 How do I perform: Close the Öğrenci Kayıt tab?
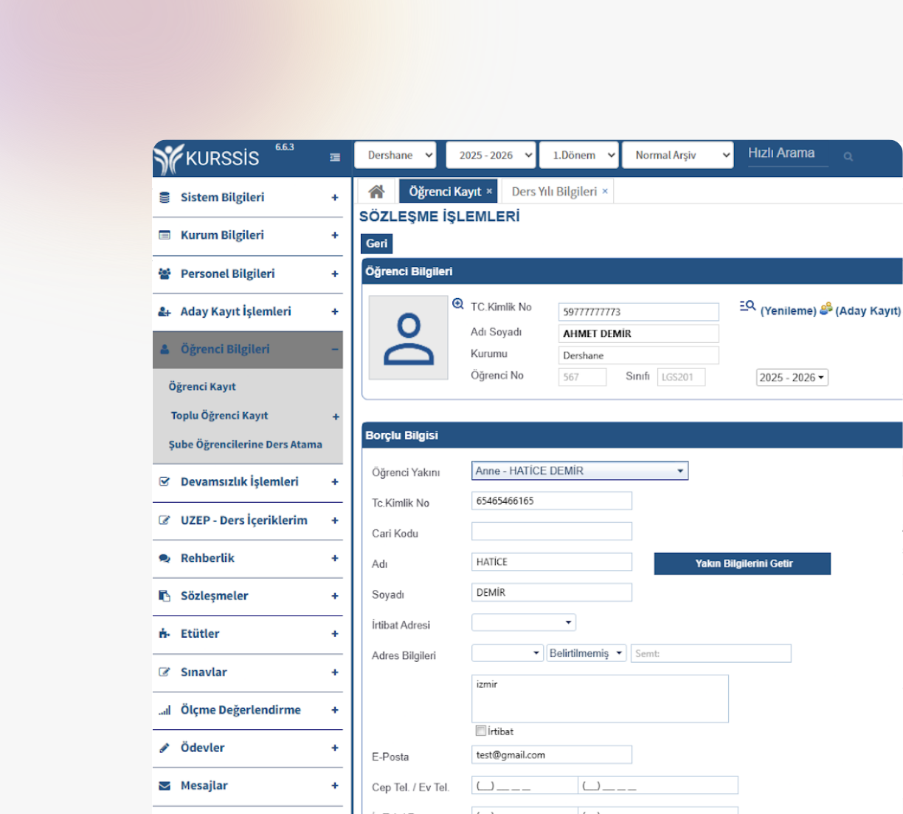click(x=489, y=191)
